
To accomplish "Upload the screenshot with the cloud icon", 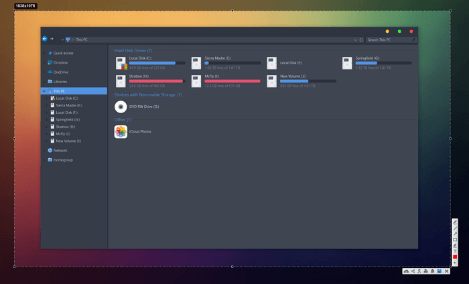I will 406,271.
